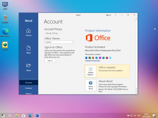This screenshot has height=118, width=158.
Task: Click the Open folder icon in sidebar
Action: click(28, 65)
